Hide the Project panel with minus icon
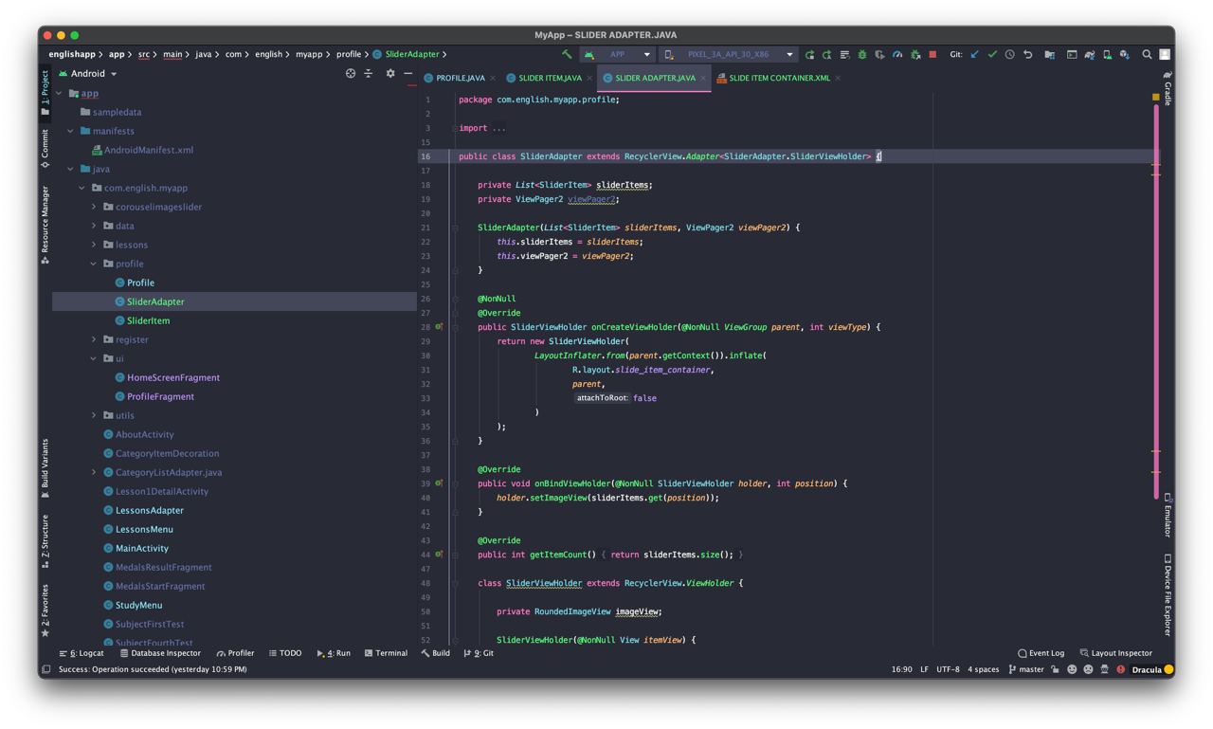This screenshot has height=729, width=1213. 408,74
